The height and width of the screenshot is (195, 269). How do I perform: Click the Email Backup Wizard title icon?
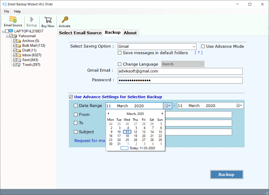click(x=5, y=4)
